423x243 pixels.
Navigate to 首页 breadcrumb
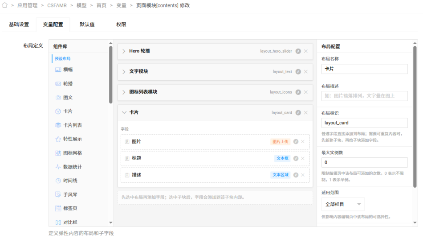point(102,5)
